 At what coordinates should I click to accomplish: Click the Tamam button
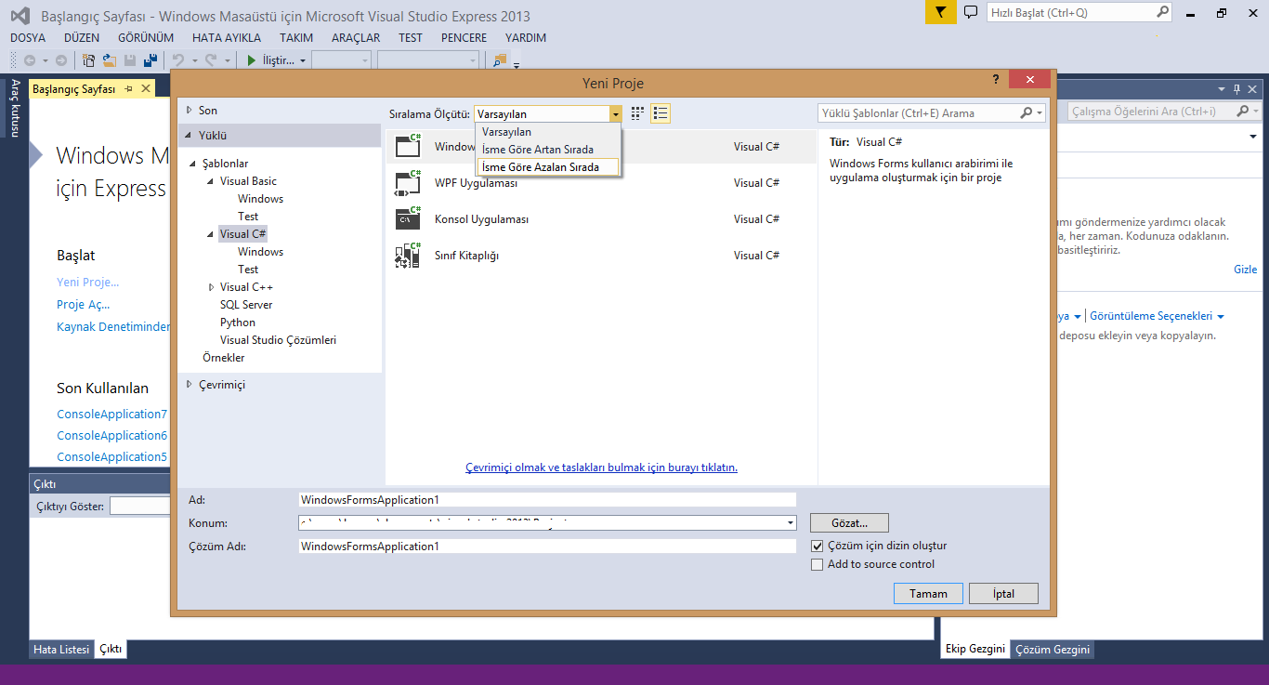(928, 594)
